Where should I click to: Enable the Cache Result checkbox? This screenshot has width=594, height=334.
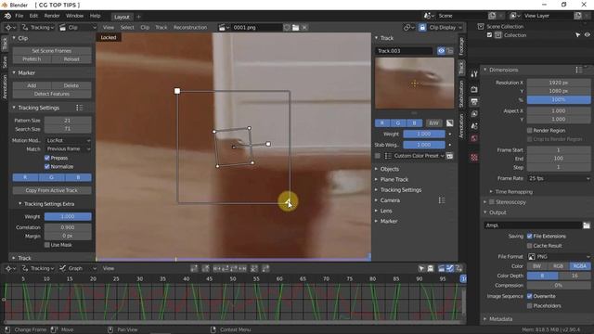[x=530, y=246]
